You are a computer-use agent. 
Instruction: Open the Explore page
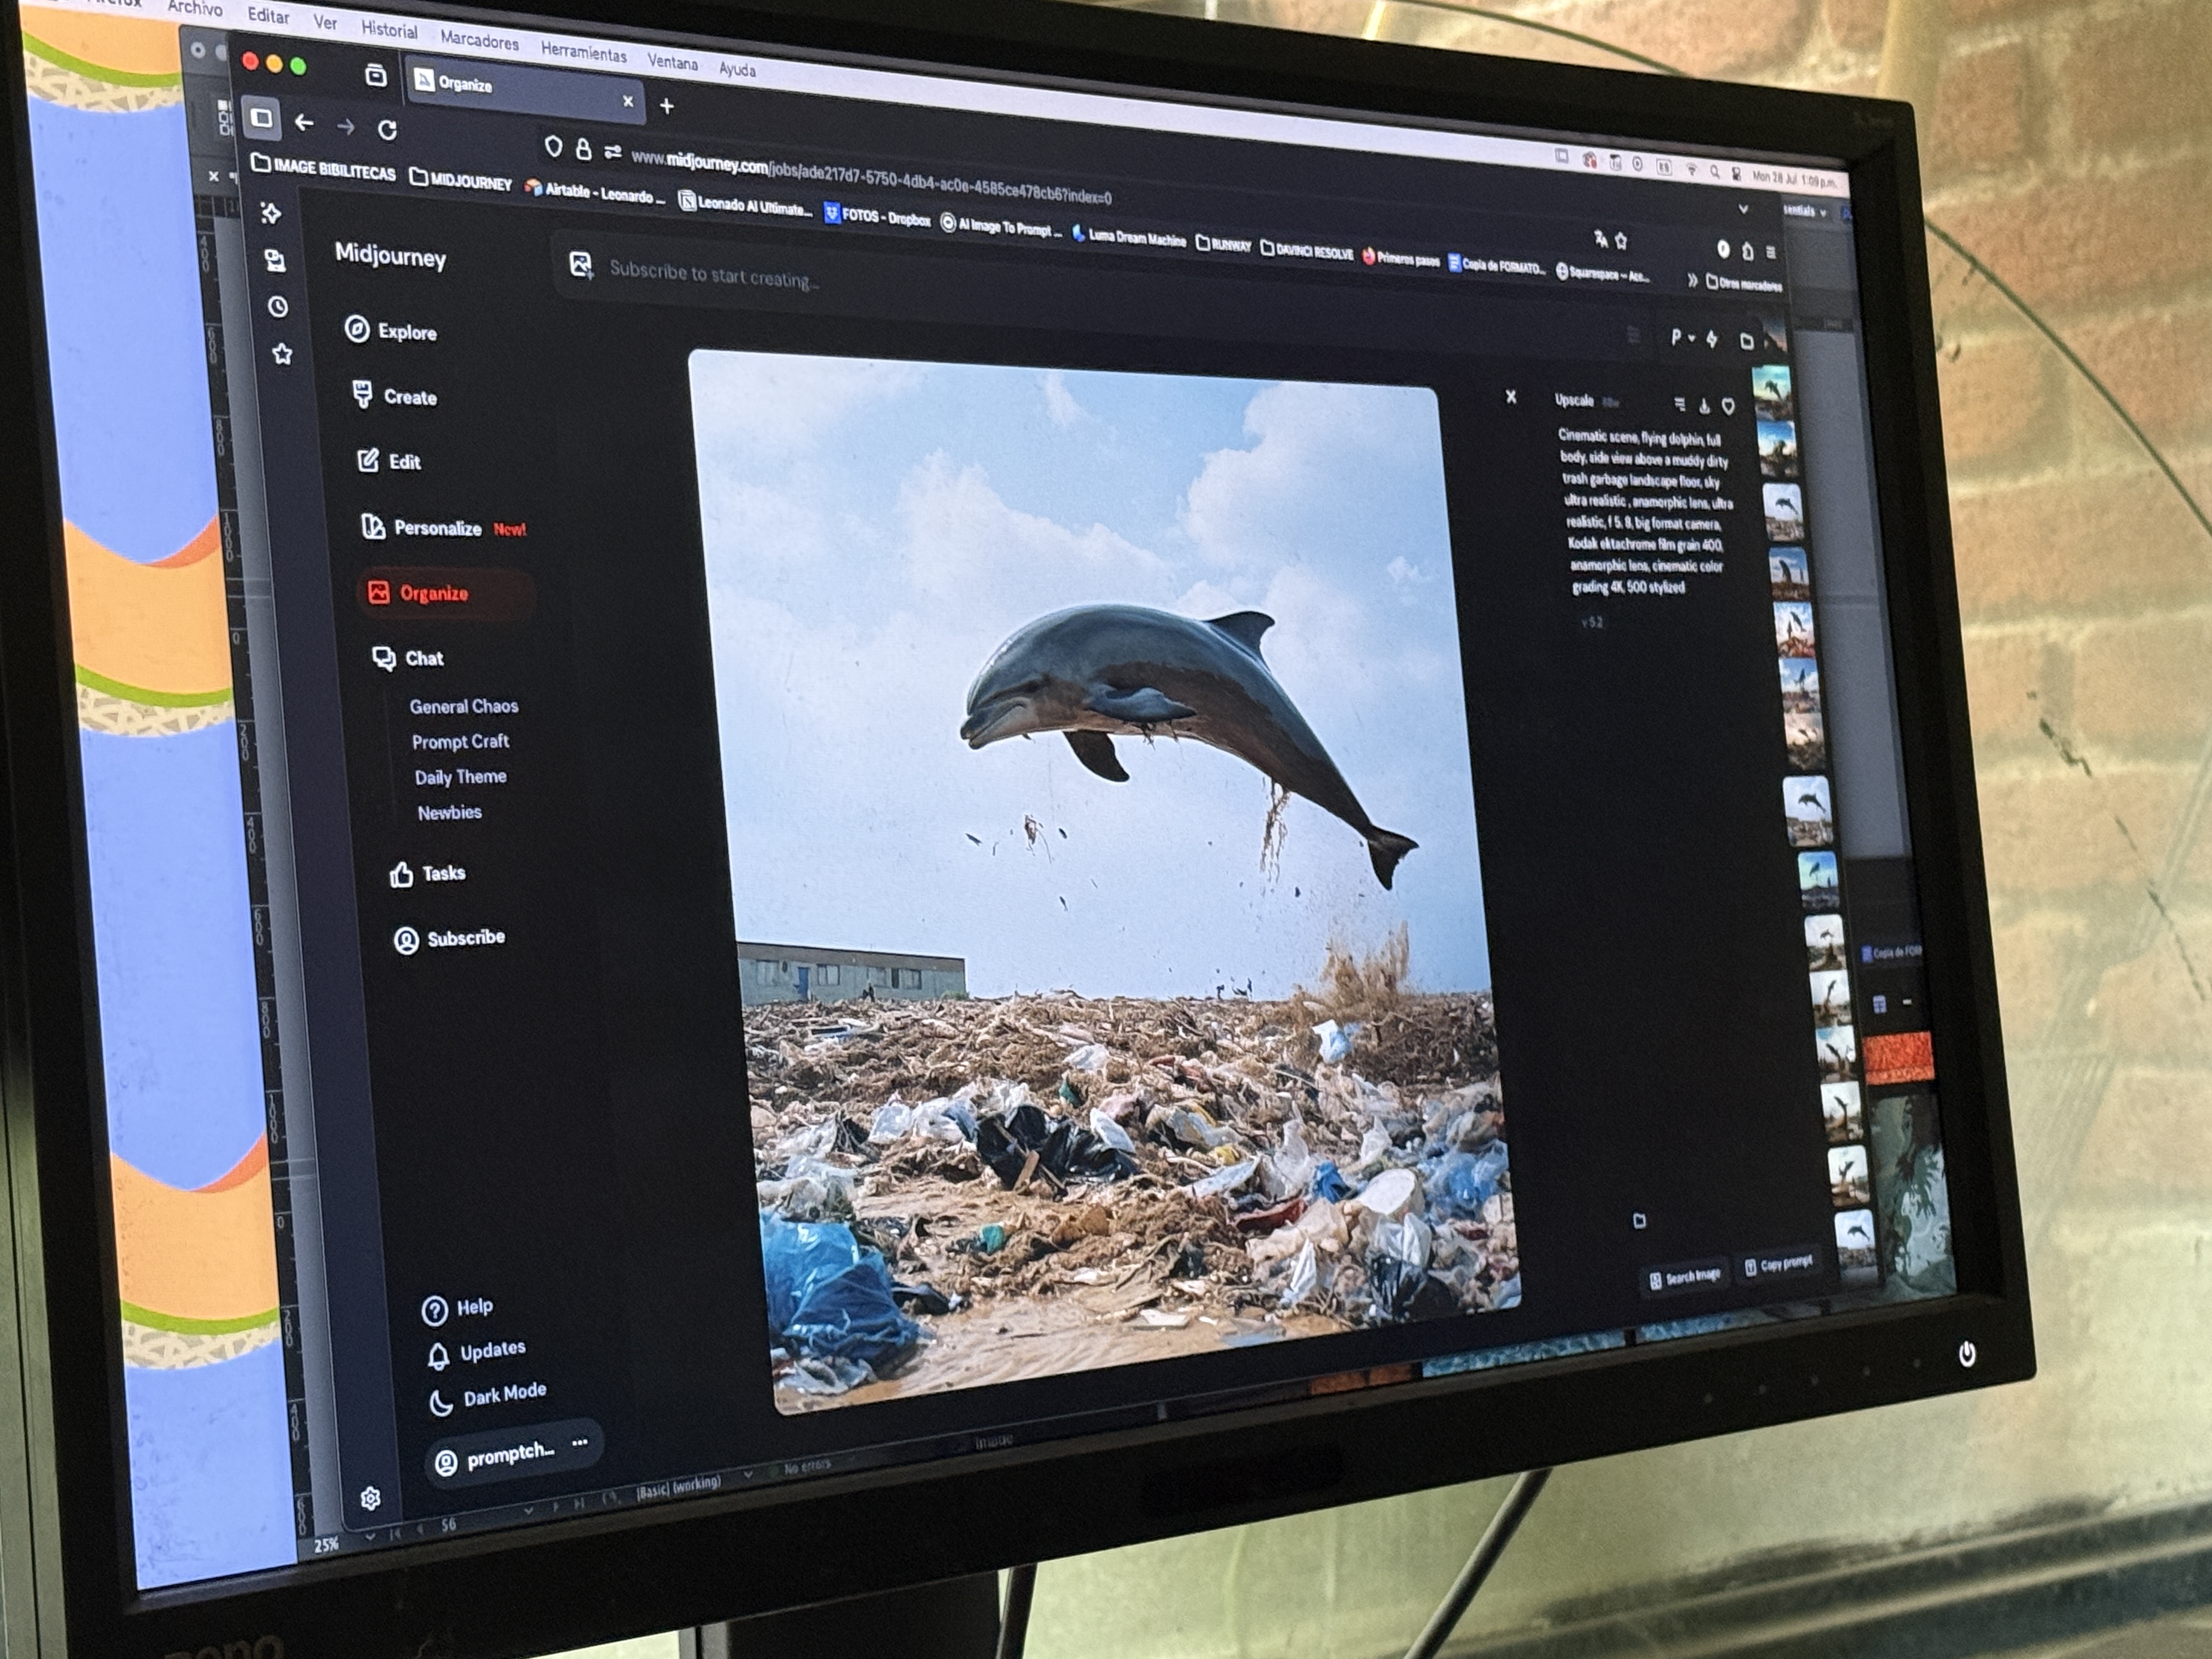[391, 331]
